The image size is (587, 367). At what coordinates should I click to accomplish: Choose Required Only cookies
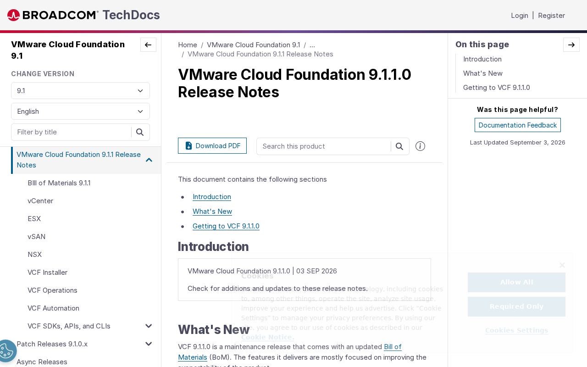(516, 306)
